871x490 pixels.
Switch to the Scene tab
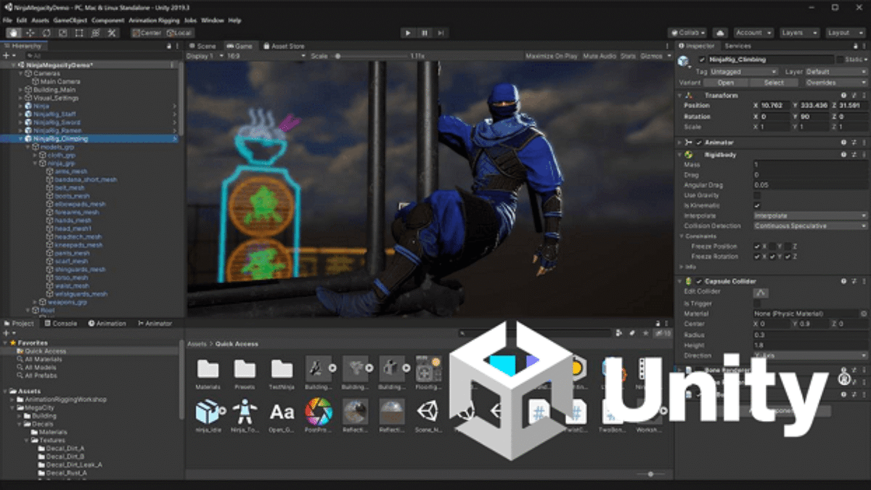pyautogui.click(x=205, y=46)
